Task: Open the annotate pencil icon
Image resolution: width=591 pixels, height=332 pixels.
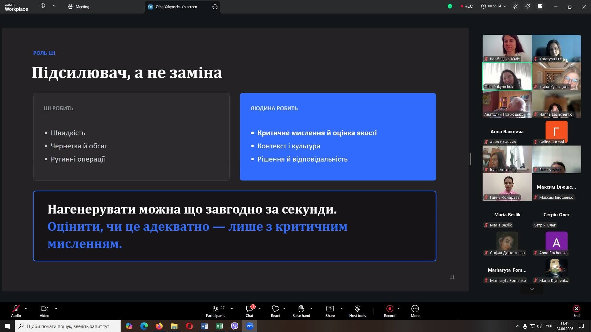Action: tap(516, 6)
